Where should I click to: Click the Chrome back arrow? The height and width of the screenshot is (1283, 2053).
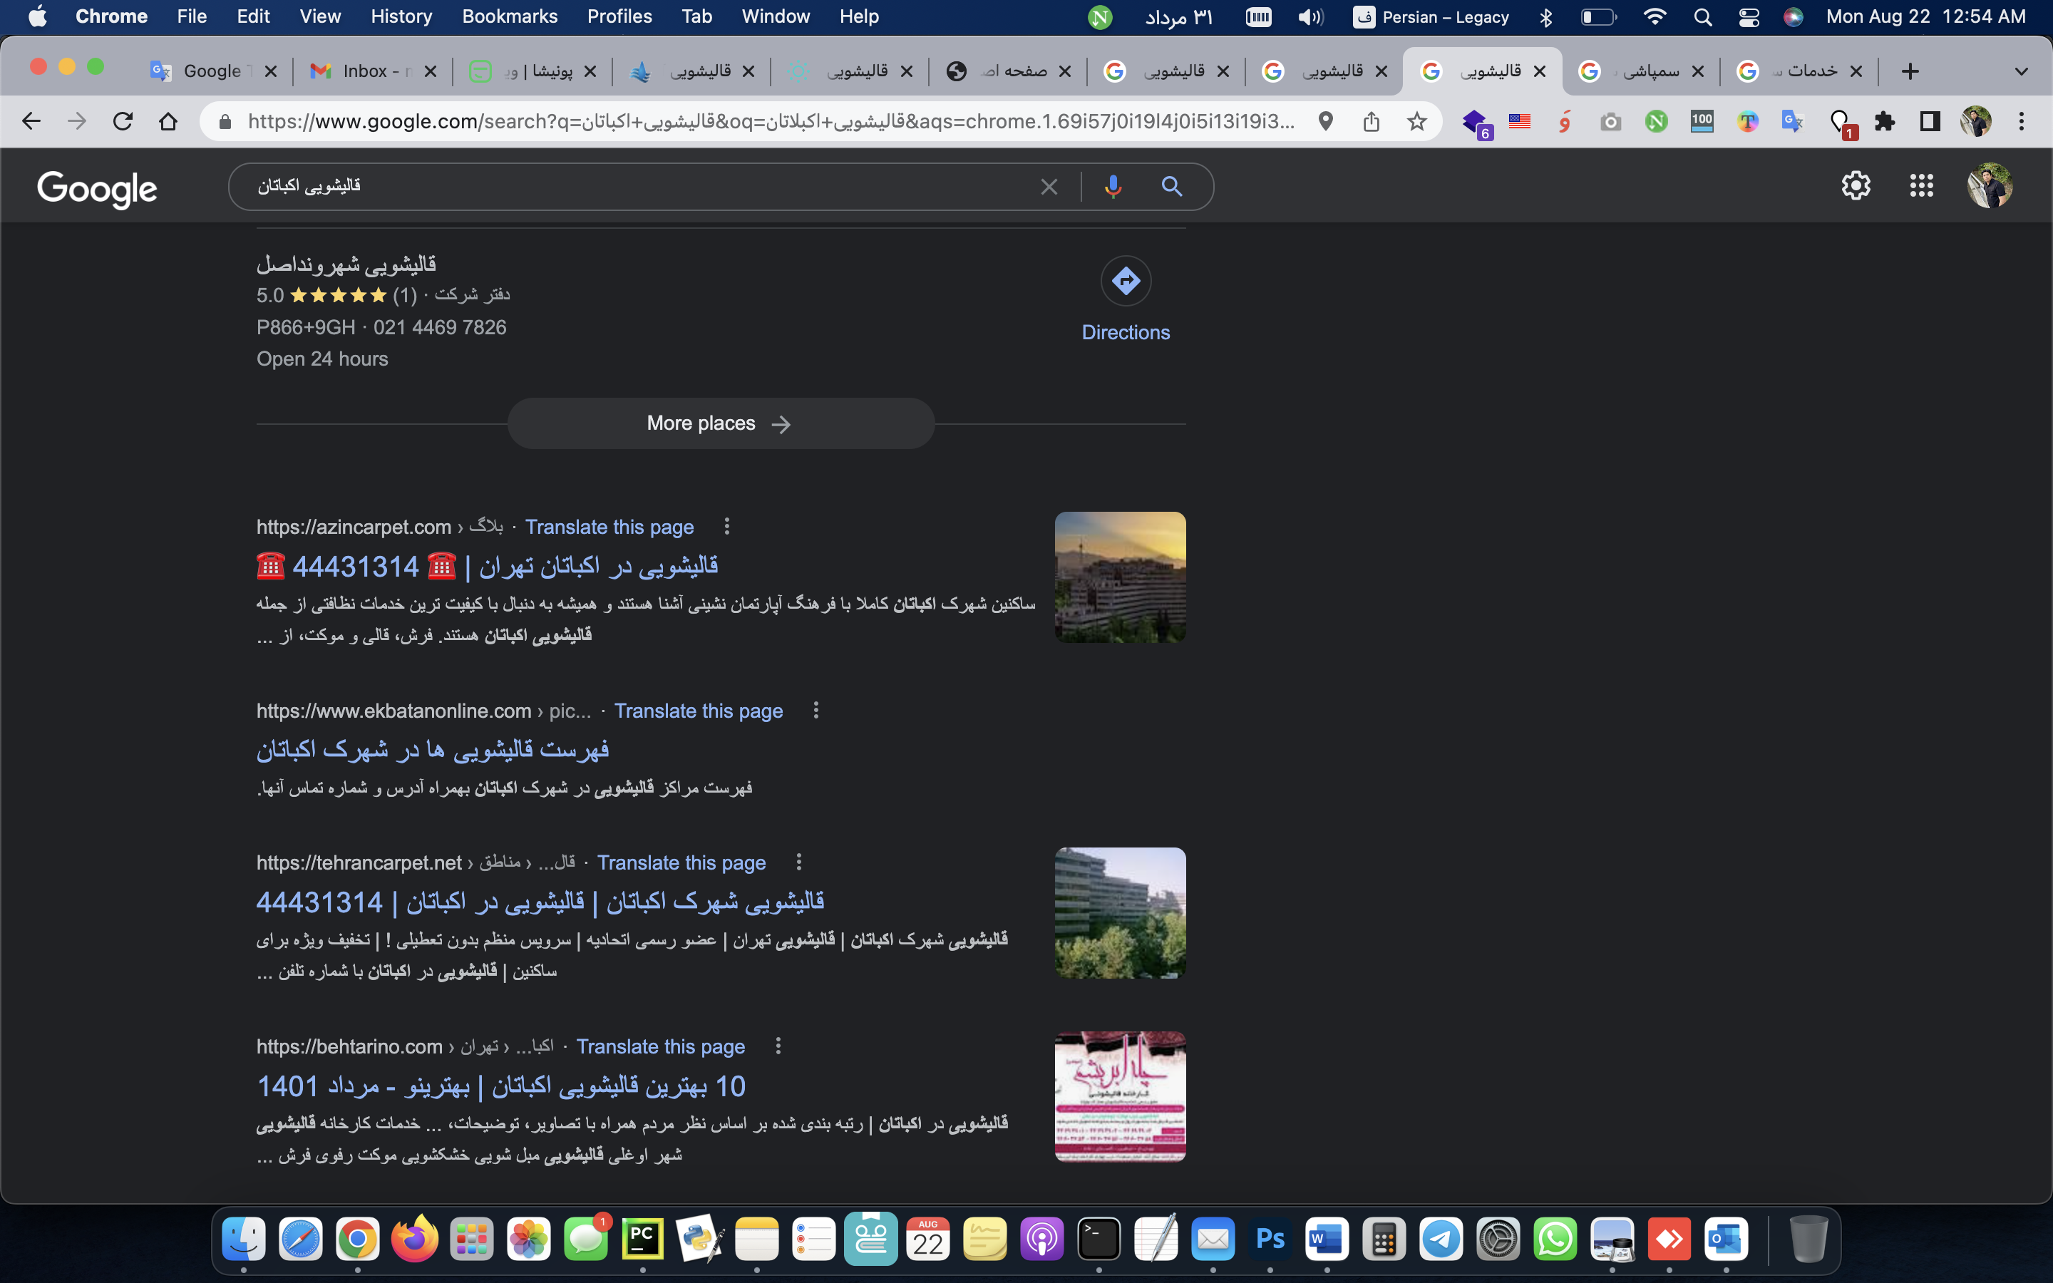[31, 121]
